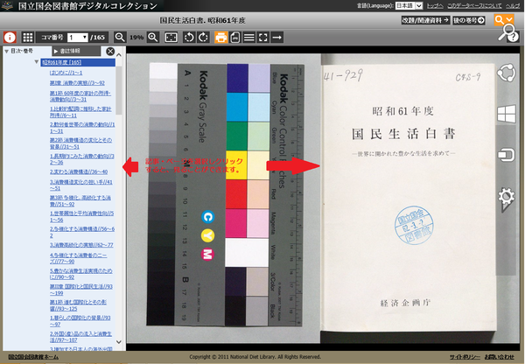The image size is (525, 364).
Task: Open section entry ending //3~31
Action: (80, 96)
